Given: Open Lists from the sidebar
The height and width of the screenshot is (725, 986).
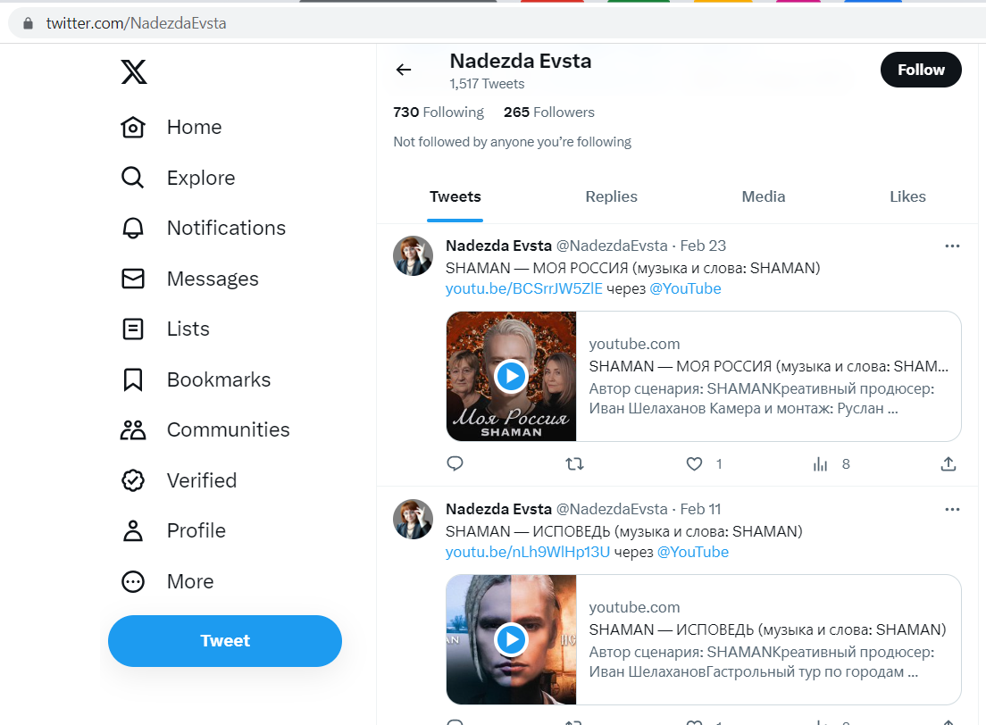Looking at the screenshot, I should (188, 329).
